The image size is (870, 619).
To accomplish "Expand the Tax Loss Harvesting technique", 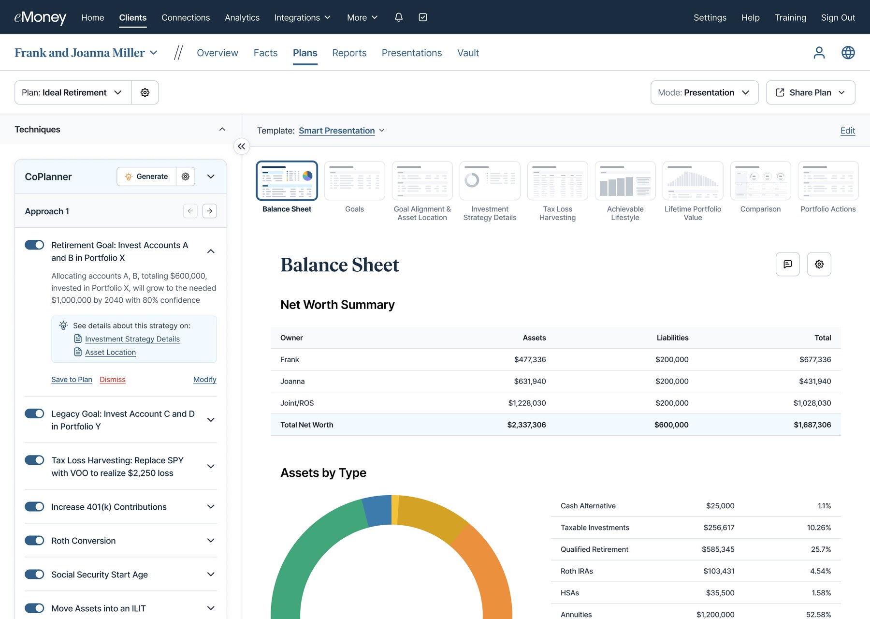I will 211,466.
